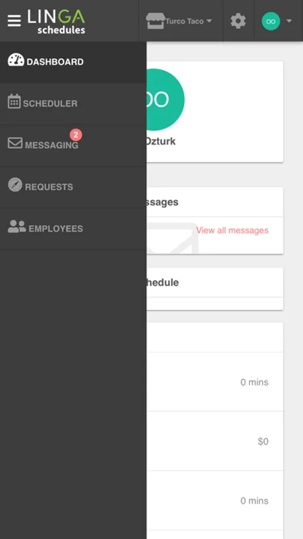Open the Employees menu item
Screen dimensions: 303x539
tap(73, 229)
